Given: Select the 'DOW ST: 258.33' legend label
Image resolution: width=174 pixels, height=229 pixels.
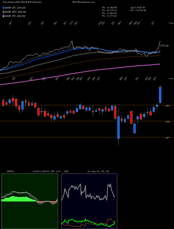Looking at the screenshot, I should [x=15, y=8].
